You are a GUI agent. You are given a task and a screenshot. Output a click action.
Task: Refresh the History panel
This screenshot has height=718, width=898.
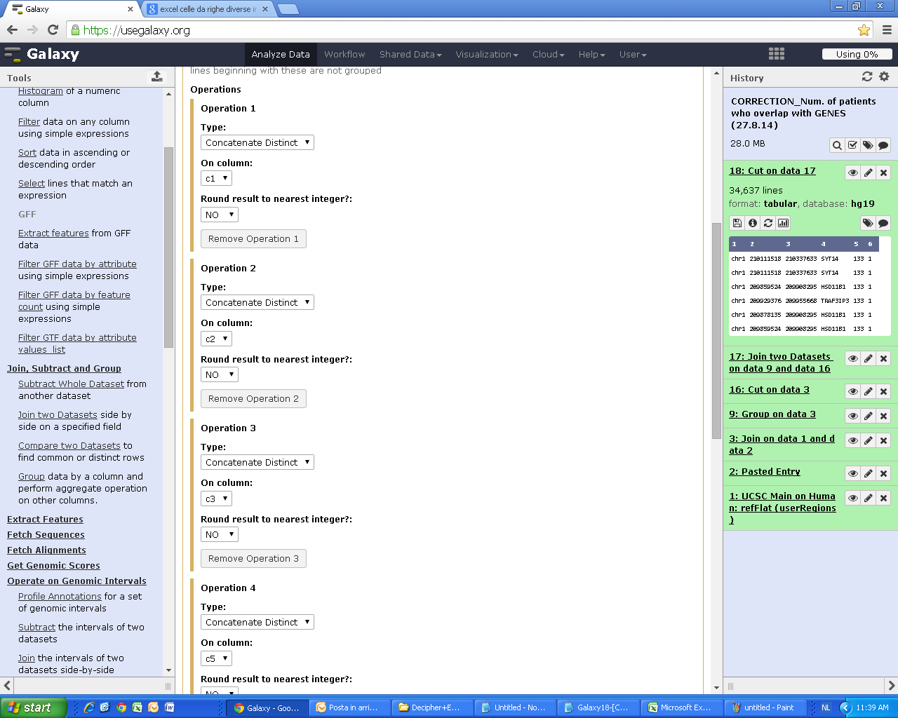(867, 76)
